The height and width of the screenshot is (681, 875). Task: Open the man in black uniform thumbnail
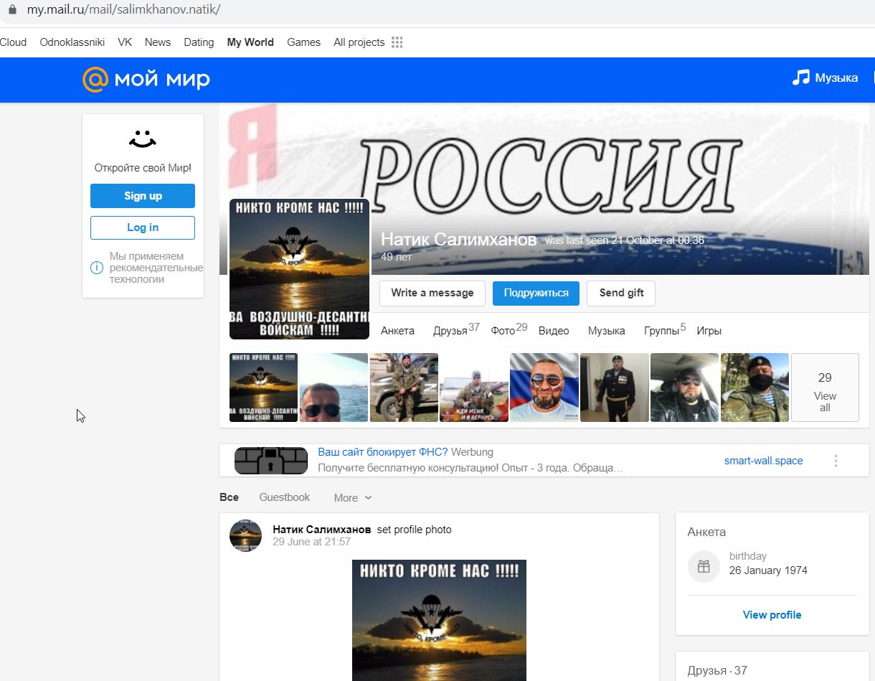click(x=615, y=388)
